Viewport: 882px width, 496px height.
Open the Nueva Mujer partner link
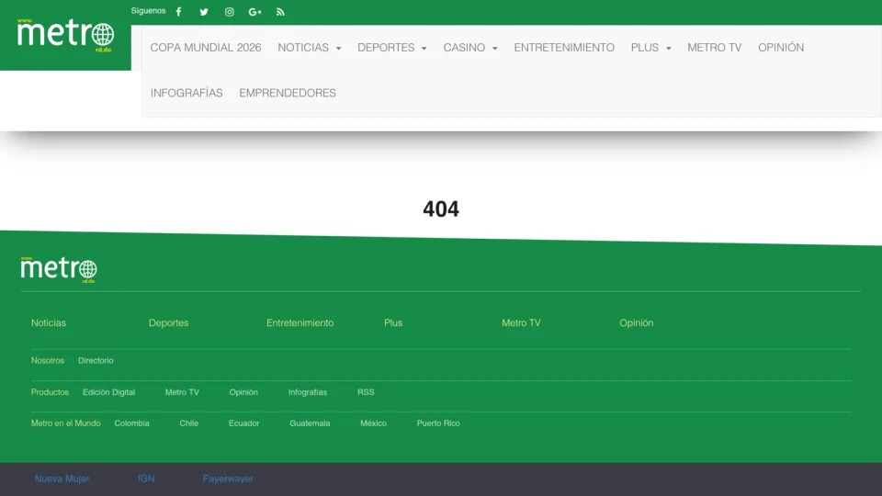click(x=62, y=479)
